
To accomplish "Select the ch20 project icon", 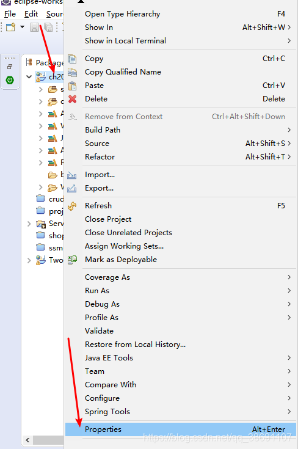I will click(x=41, y=77).
